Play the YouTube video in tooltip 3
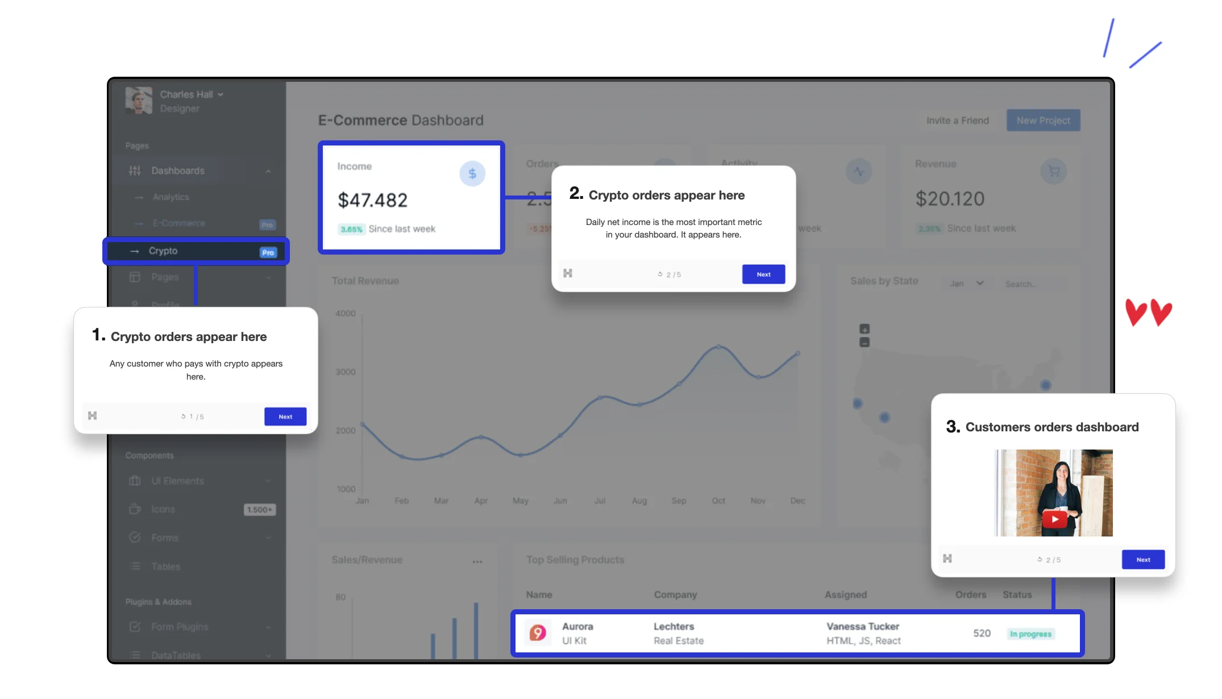Screen dimensions: 1222x699 click(x=1055, y=519)
